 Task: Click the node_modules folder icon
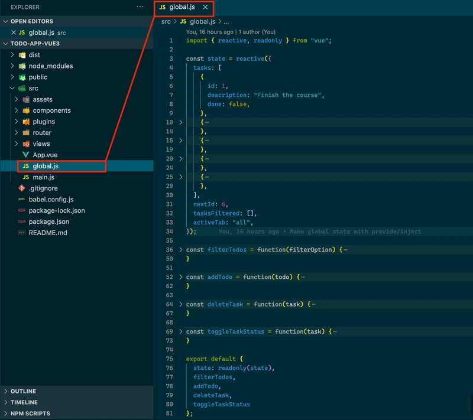tap(22, 66)
